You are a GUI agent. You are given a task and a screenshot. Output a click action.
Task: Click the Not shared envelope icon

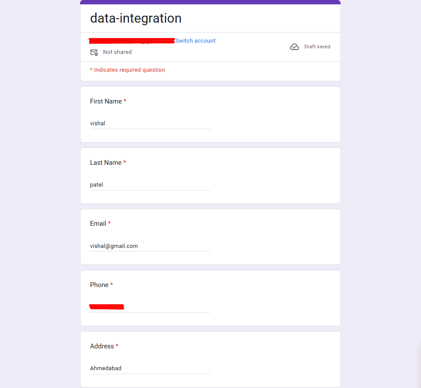[x=94, y=52]
